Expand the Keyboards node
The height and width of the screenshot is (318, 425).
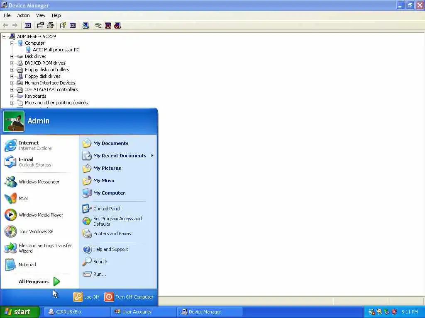[12, 96]
